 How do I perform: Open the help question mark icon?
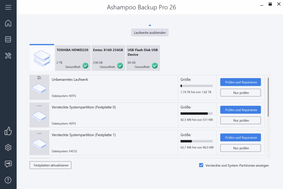pyautogui.click(x=8, y=180)
